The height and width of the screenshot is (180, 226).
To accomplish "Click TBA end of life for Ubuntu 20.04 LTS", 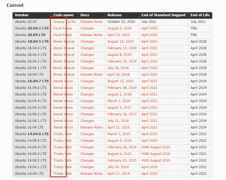I will pyautogui.click(x=194, y=35).
